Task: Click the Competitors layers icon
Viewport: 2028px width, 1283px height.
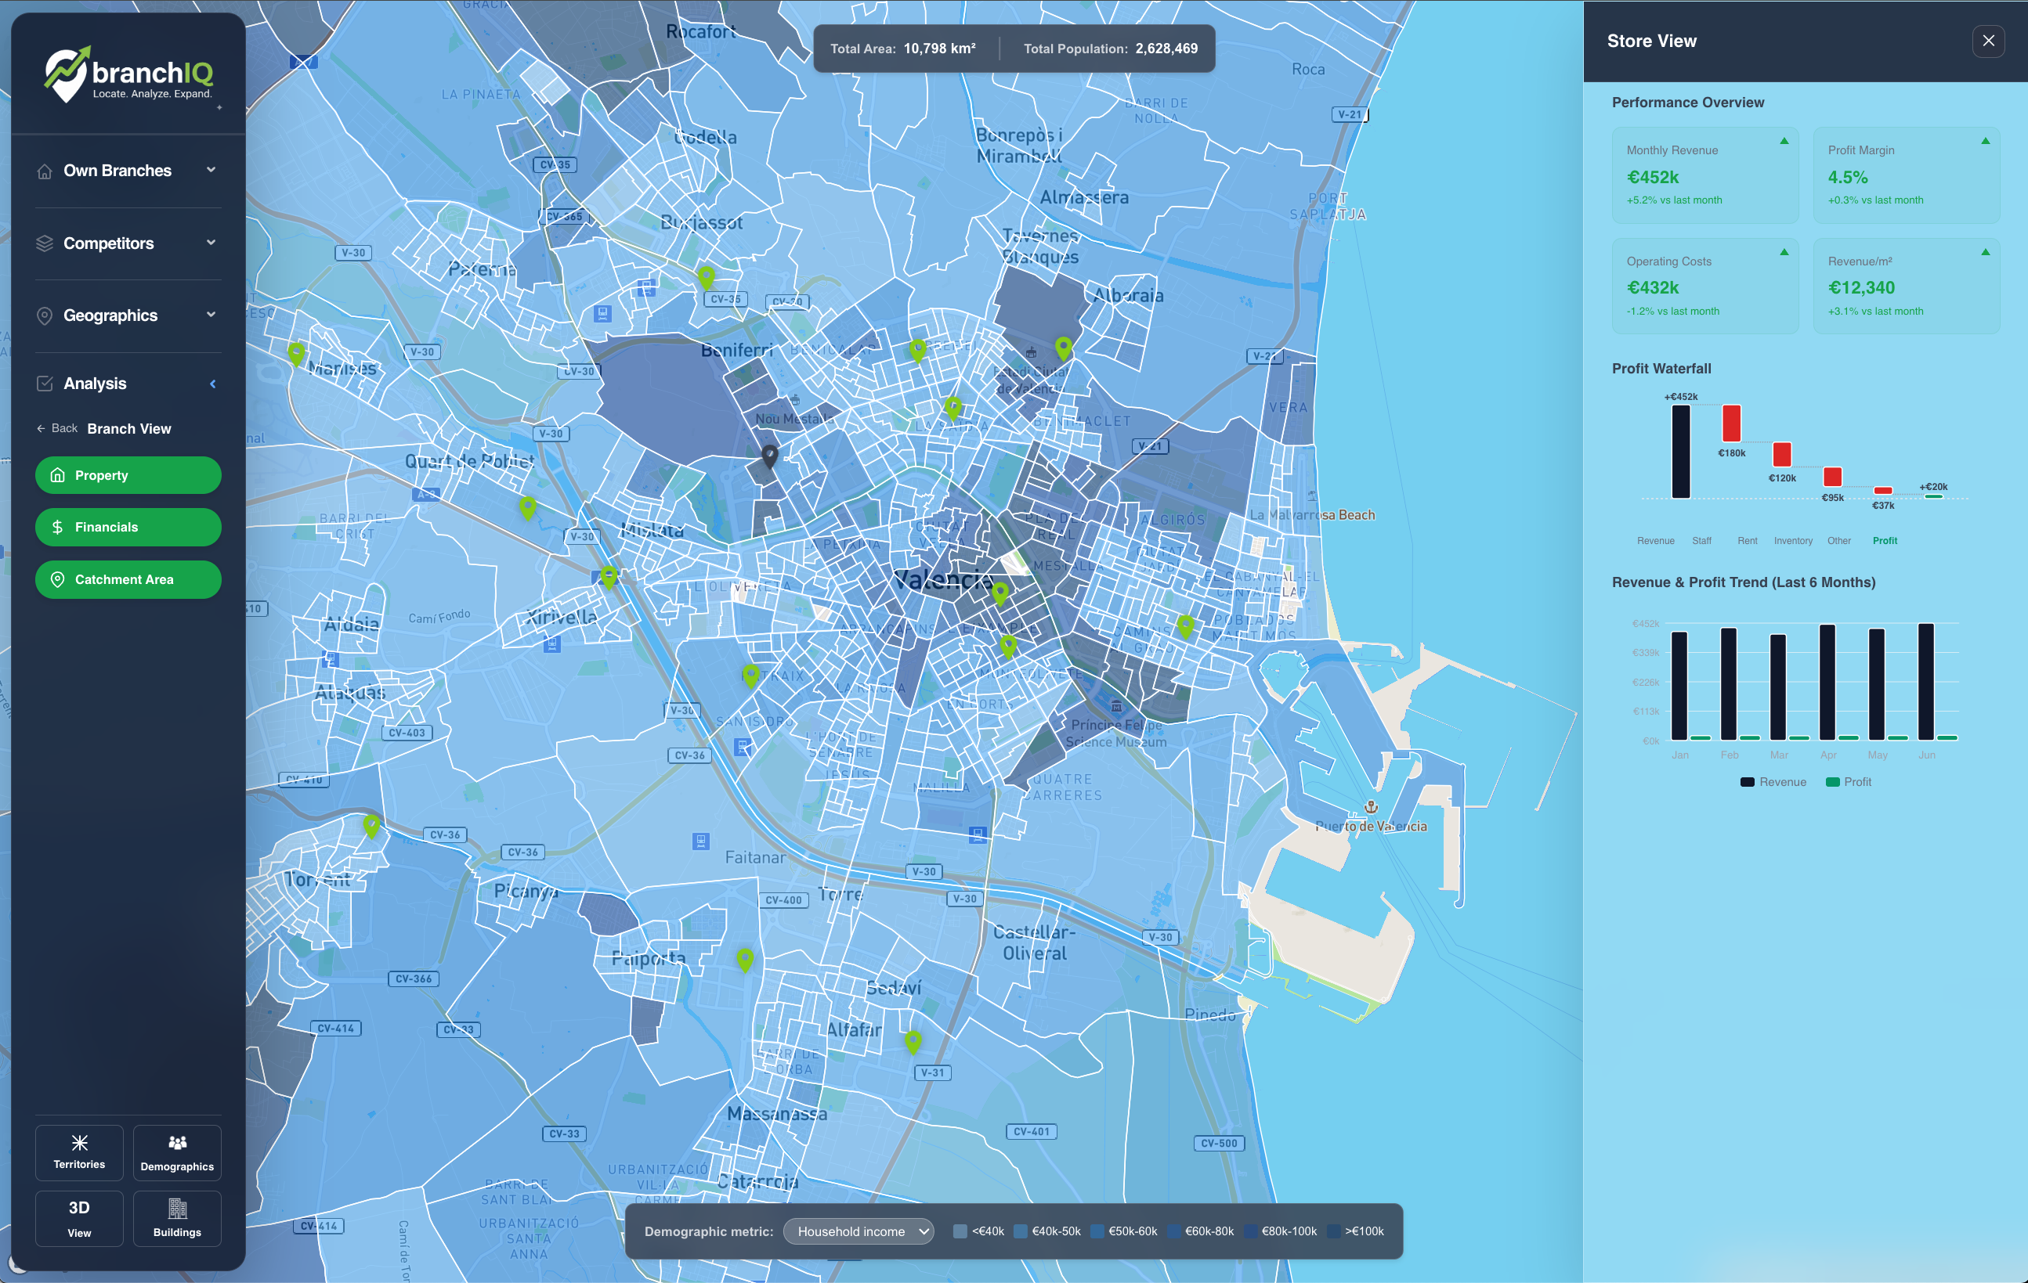Action: tap(45, 243)
